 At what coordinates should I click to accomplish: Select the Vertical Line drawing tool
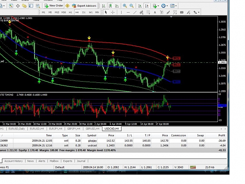[x=121, y=12]
